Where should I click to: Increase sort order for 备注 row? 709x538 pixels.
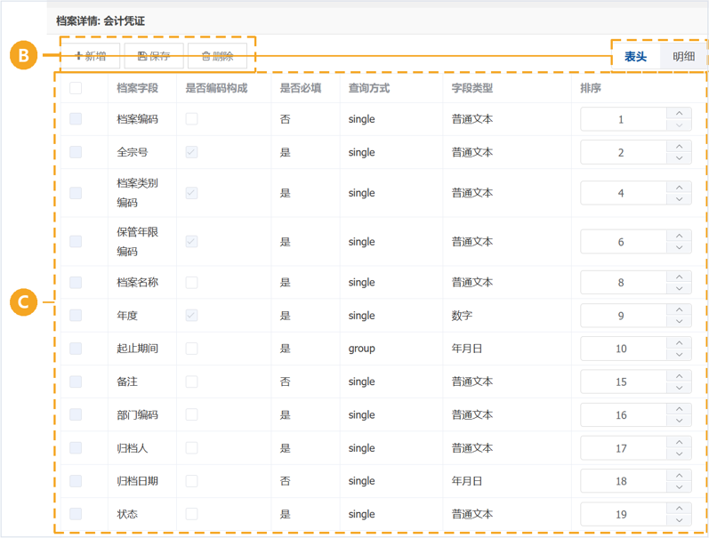point(679,376)
